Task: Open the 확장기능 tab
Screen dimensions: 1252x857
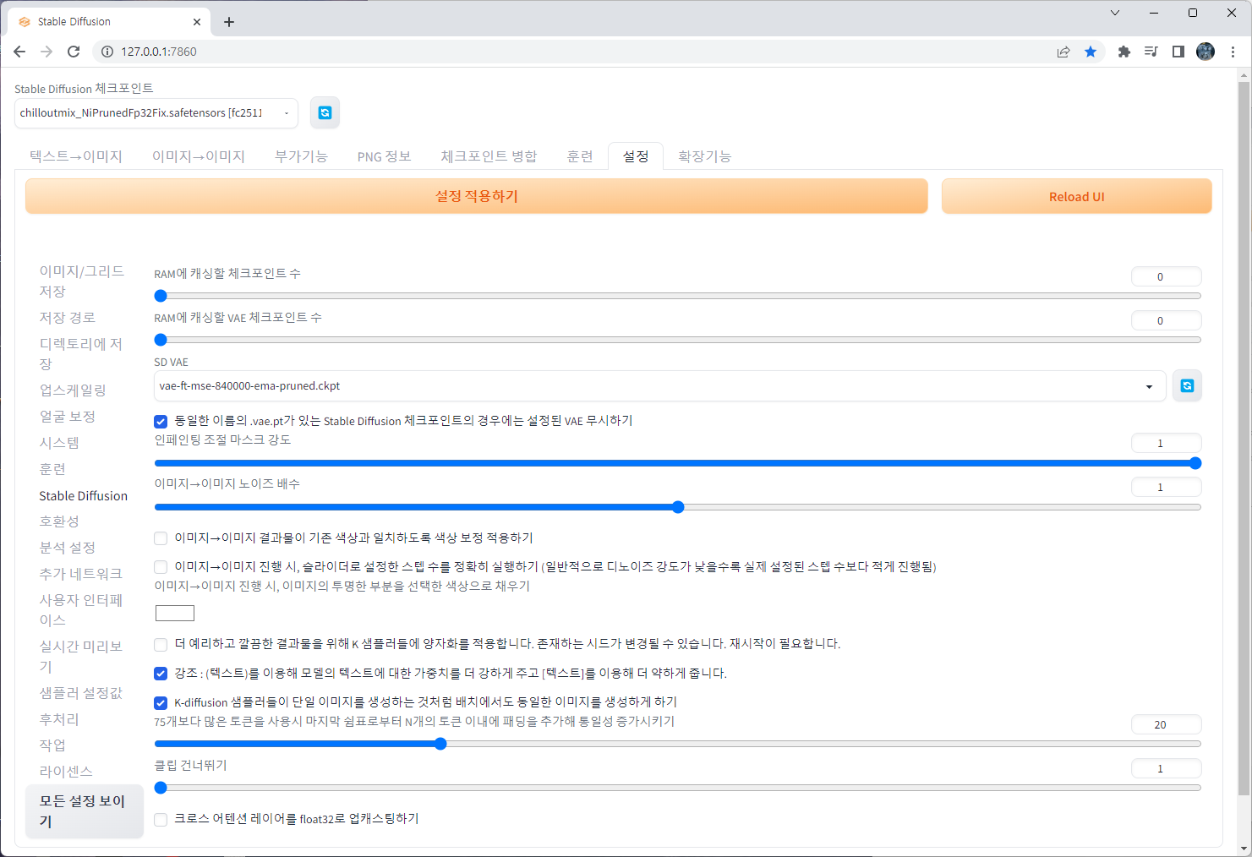Action: 704,156
